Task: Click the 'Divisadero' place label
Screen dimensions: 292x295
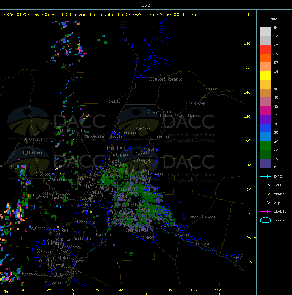Action: click(x=156, y=174)
